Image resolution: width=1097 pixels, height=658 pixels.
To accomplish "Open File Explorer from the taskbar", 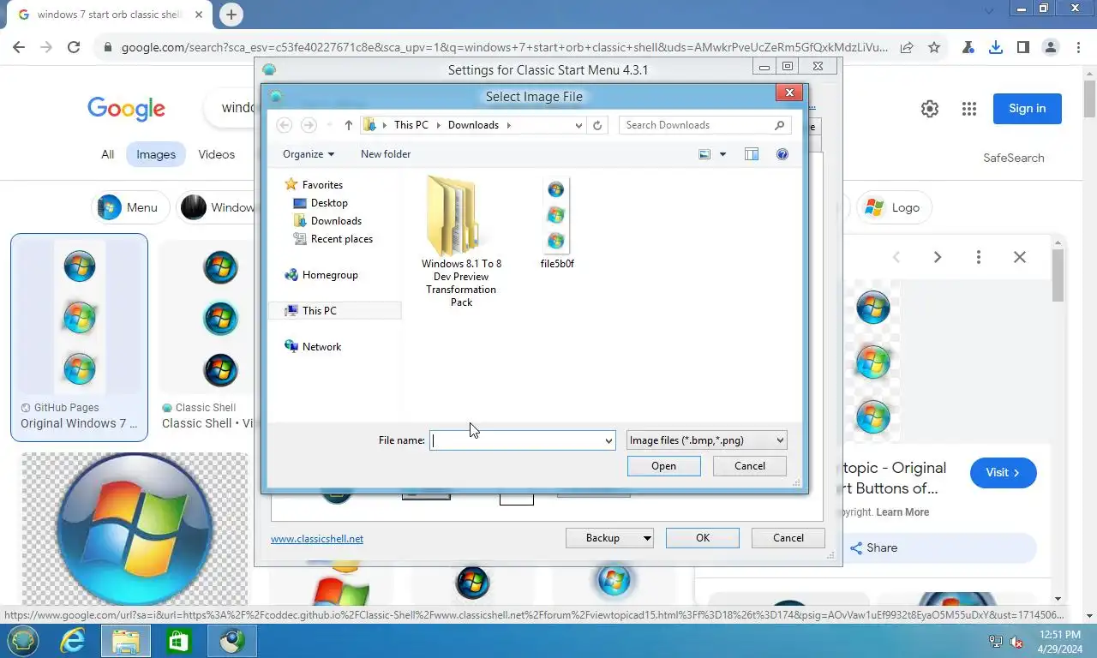I will click(126, 641).
